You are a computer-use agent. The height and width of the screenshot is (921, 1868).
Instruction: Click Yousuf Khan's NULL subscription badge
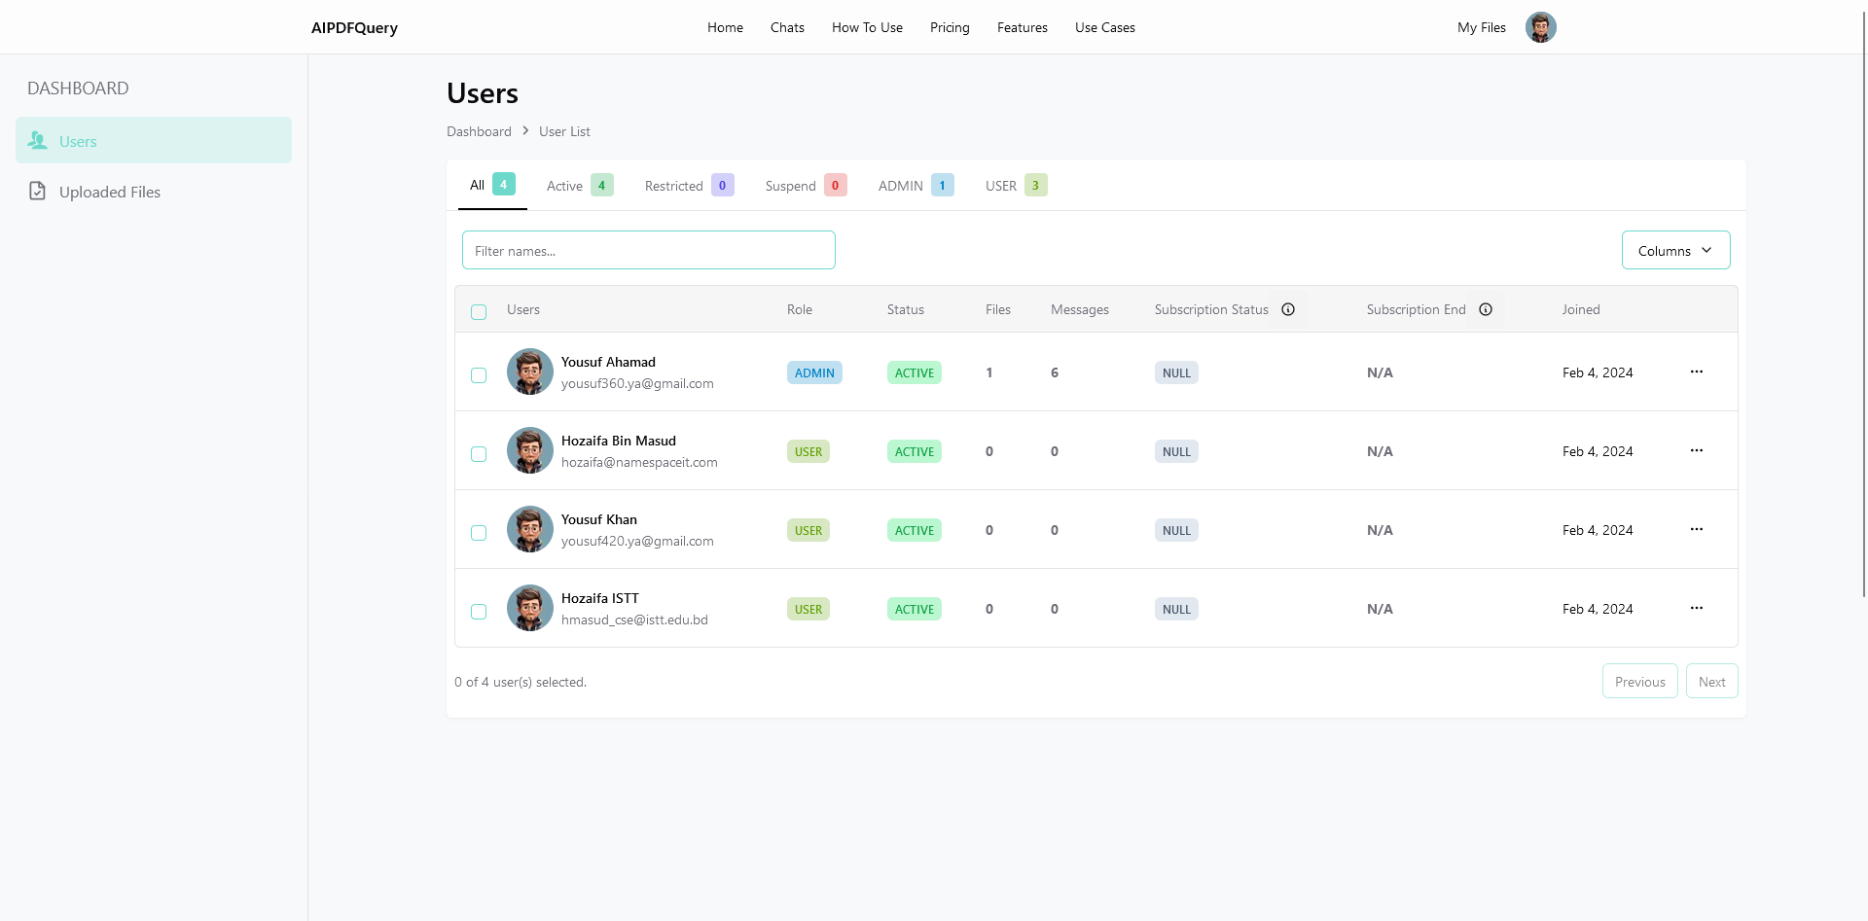[1176, 530]
